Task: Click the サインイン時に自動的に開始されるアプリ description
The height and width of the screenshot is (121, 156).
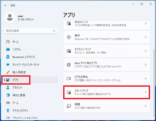Action: (93, 94)
